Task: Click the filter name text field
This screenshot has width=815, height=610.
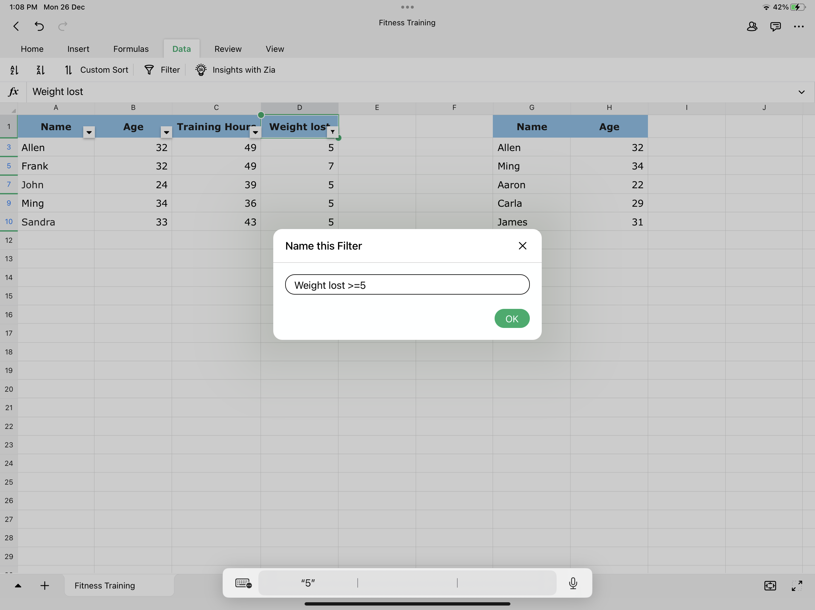Action: point(407,285)
